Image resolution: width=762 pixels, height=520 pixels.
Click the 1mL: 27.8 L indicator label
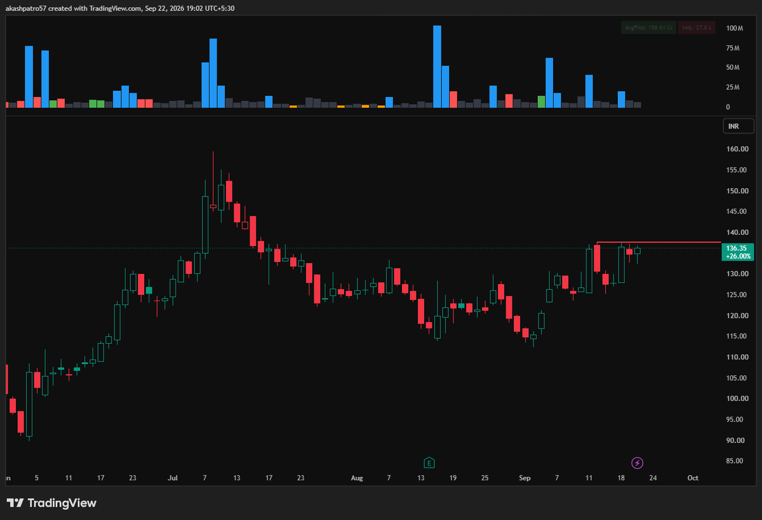(x=697, y=28)
